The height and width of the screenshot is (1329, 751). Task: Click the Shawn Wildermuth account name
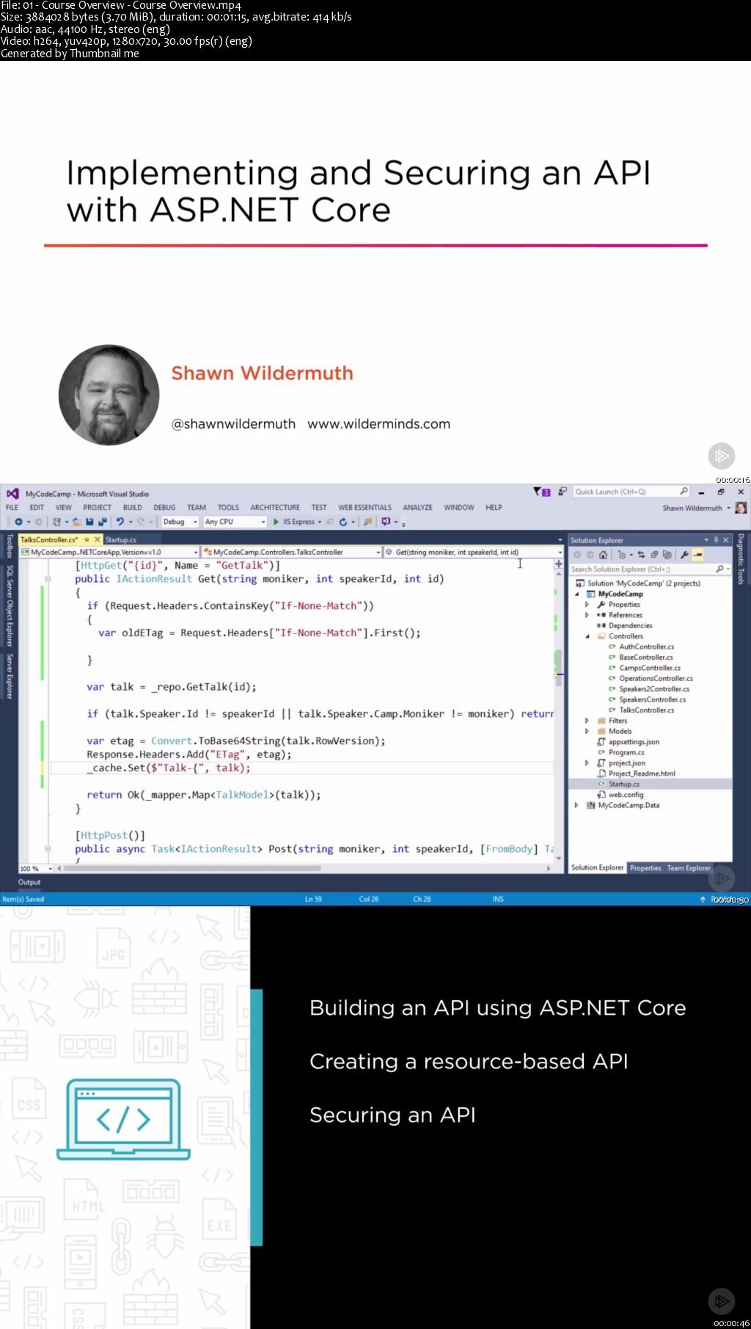coord(692,508)
